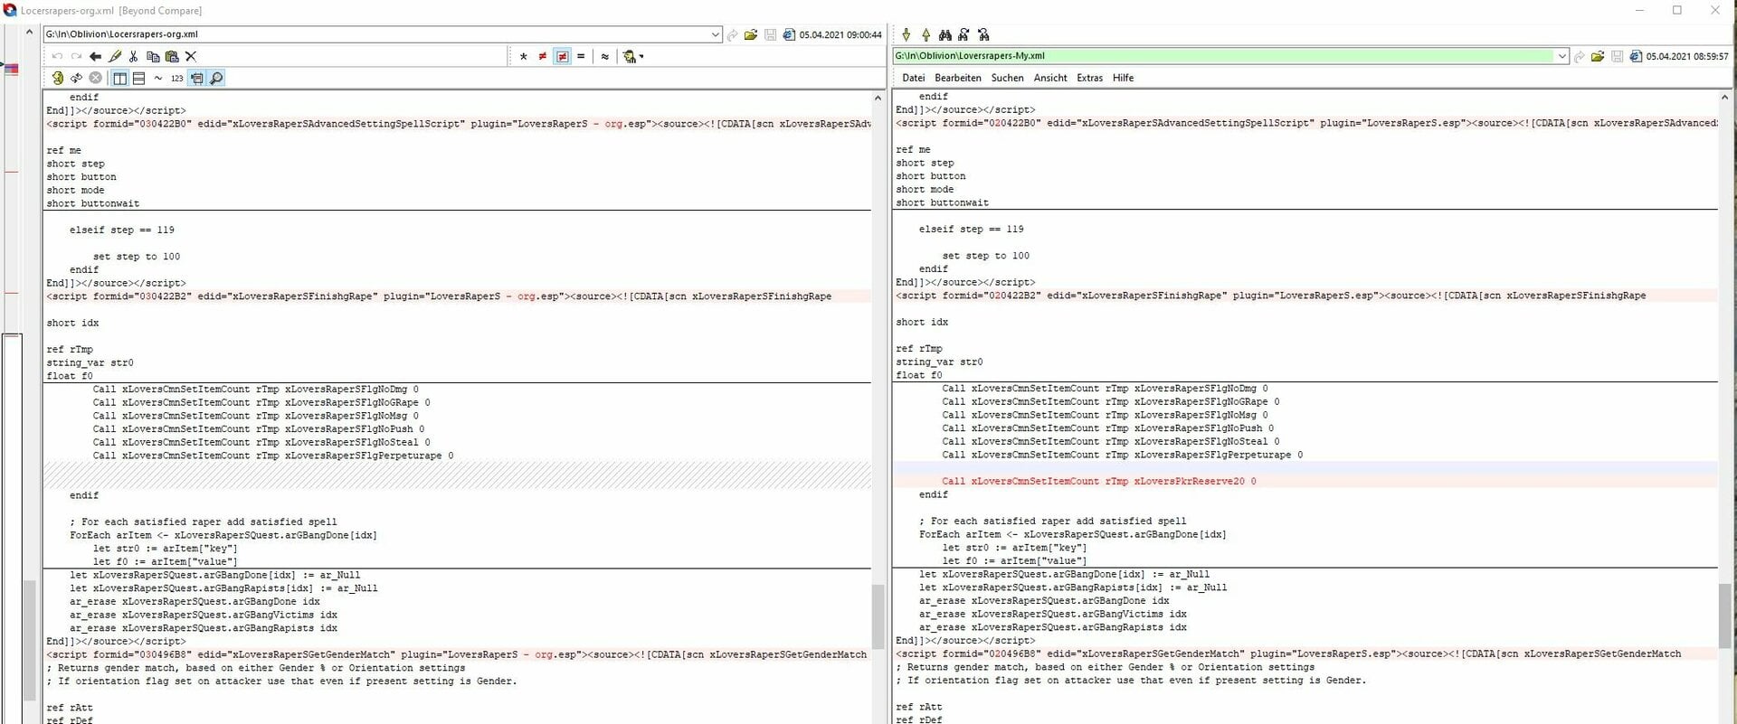Toggle minor differences with the approximately-equal icon
Viewport: 1737px width, 724px height.
click(605, 56)
